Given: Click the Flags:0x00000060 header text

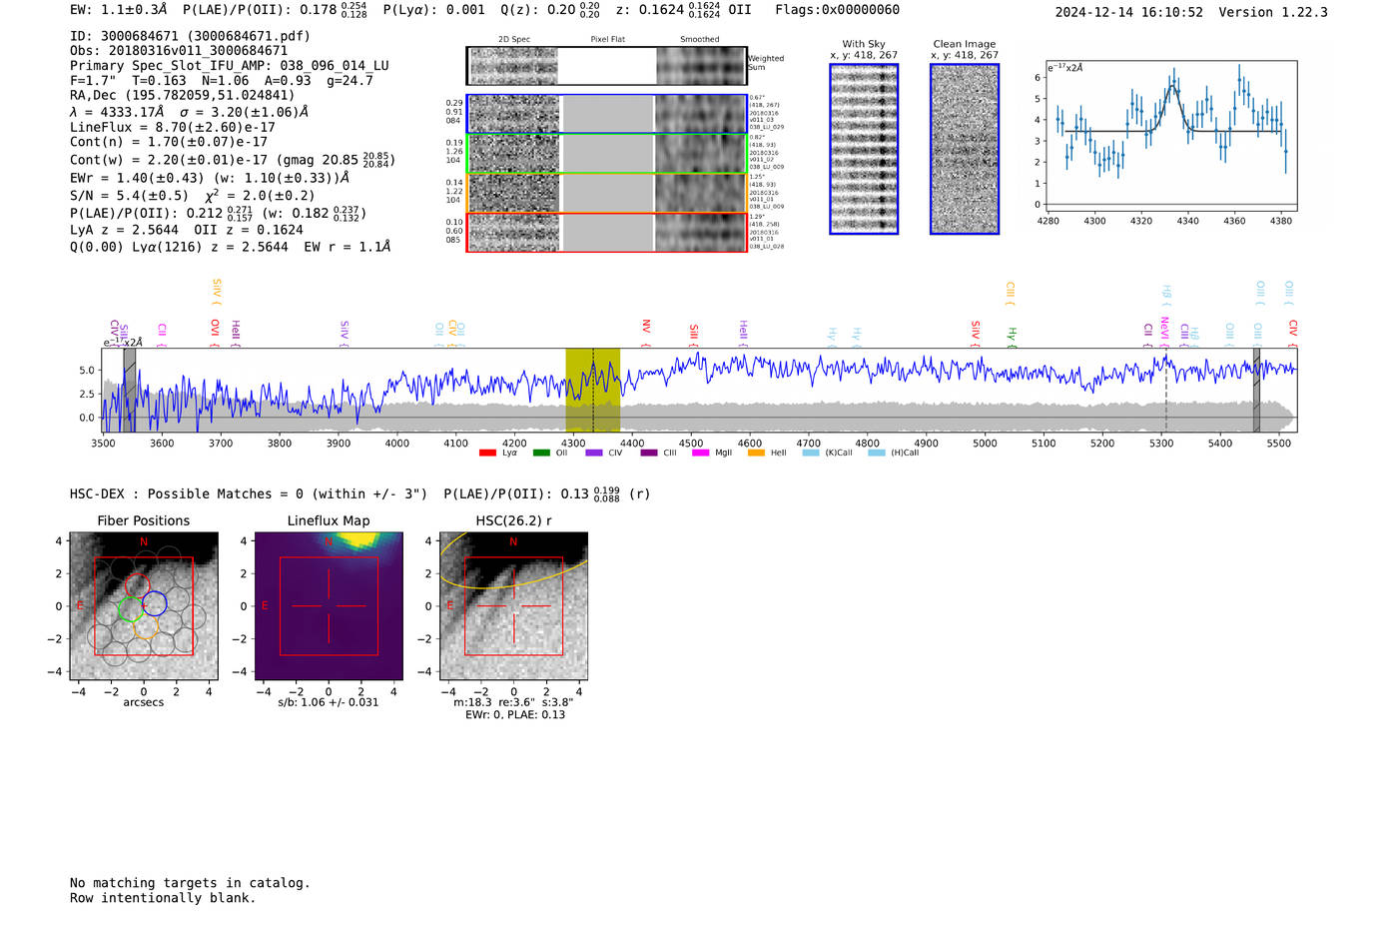Looking at the screenshot, I should 837,10.
